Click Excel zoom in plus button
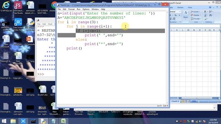Viewport: 221px width, 124px height. click(218, 101)
